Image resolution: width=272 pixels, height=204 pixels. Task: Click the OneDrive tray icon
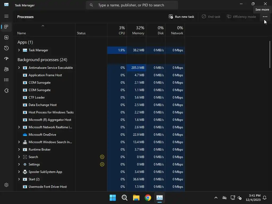point(224,198)
